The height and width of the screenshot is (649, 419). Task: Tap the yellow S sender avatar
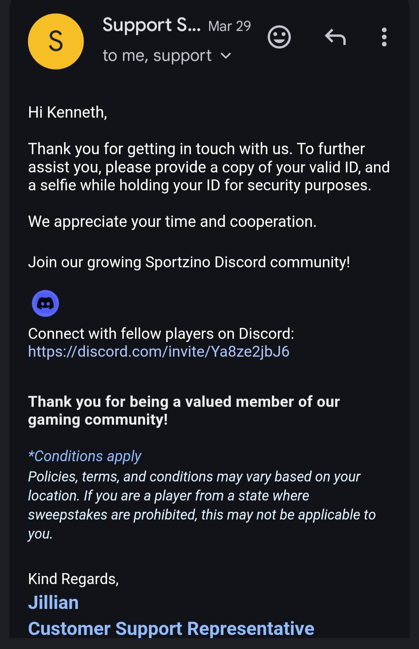[x=56, y=42]
